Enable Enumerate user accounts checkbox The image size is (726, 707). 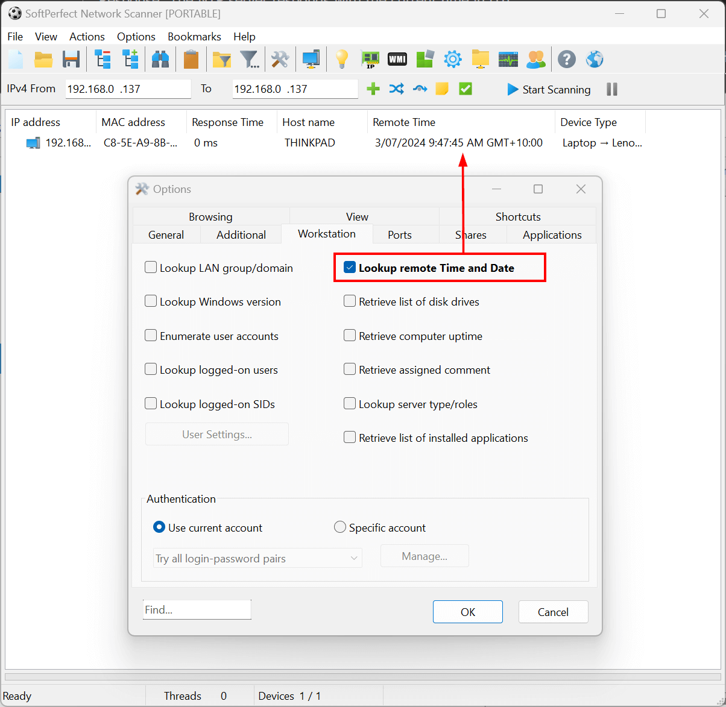click(x=151, y=336)
